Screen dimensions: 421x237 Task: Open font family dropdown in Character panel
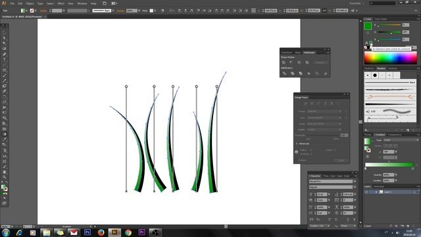355,182
